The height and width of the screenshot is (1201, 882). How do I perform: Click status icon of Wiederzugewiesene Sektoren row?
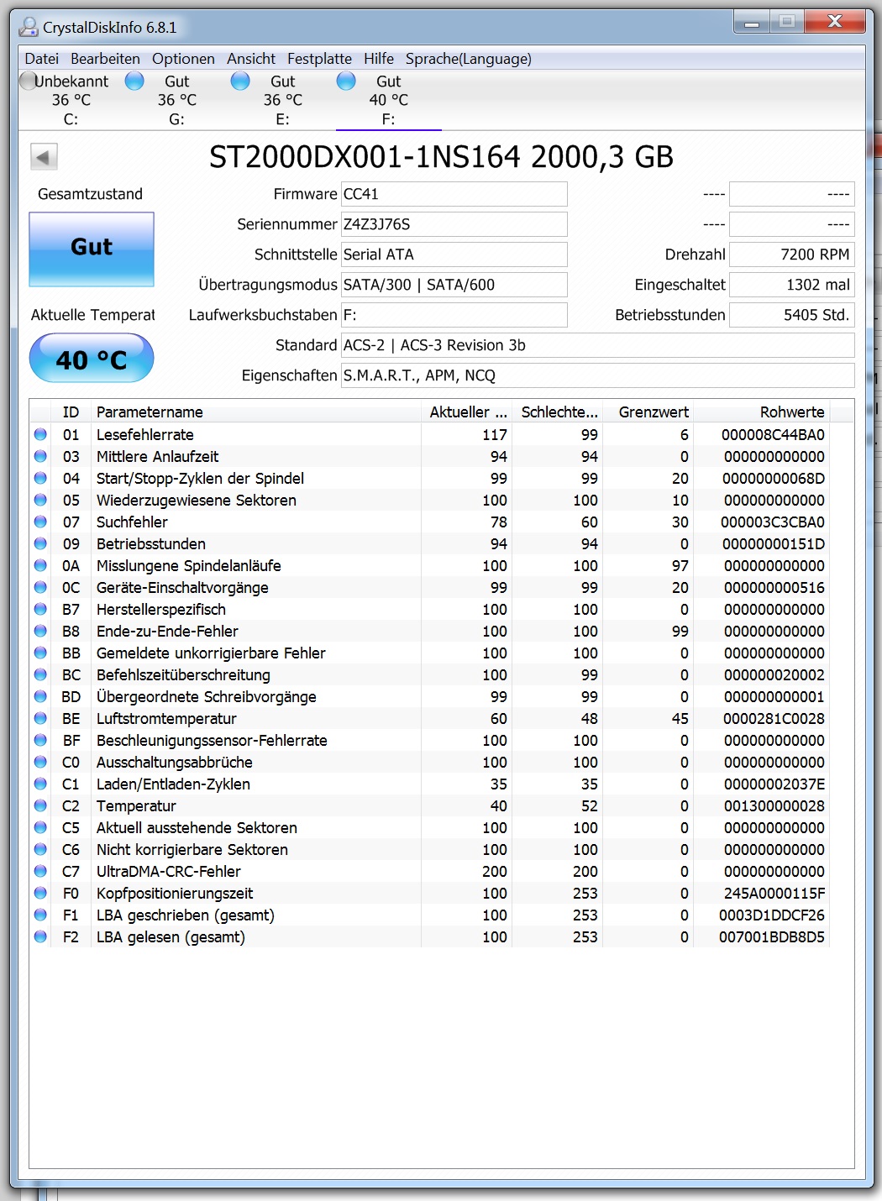(40, 500)
